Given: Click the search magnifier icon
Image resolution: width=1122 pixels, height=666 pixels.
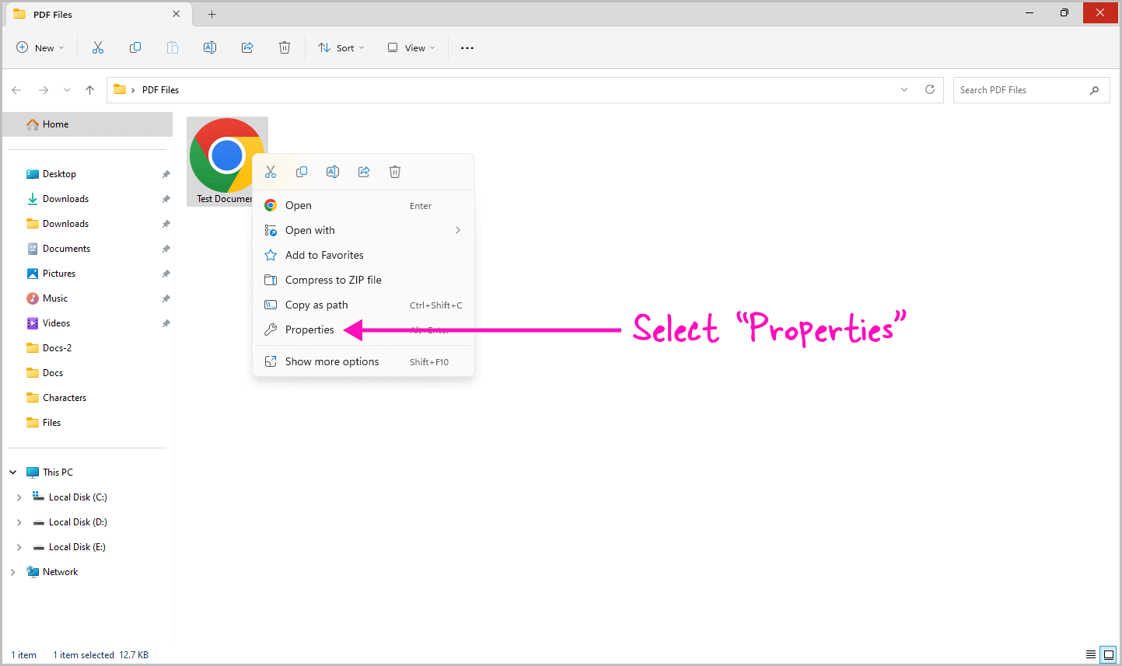Looking at the screenshot, I should click(1094, 90).
